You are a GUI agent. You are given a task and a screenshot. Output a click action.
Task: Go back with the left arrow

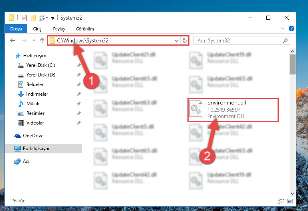point(12,40)
